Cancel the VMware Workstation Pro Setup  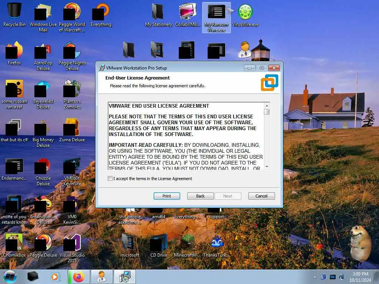pos(262,196)
